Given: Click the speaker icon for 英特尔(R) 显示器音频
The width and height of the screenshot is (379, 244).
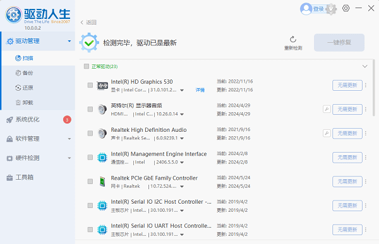Looking at the screenshot, I should [x=102, y=109].
